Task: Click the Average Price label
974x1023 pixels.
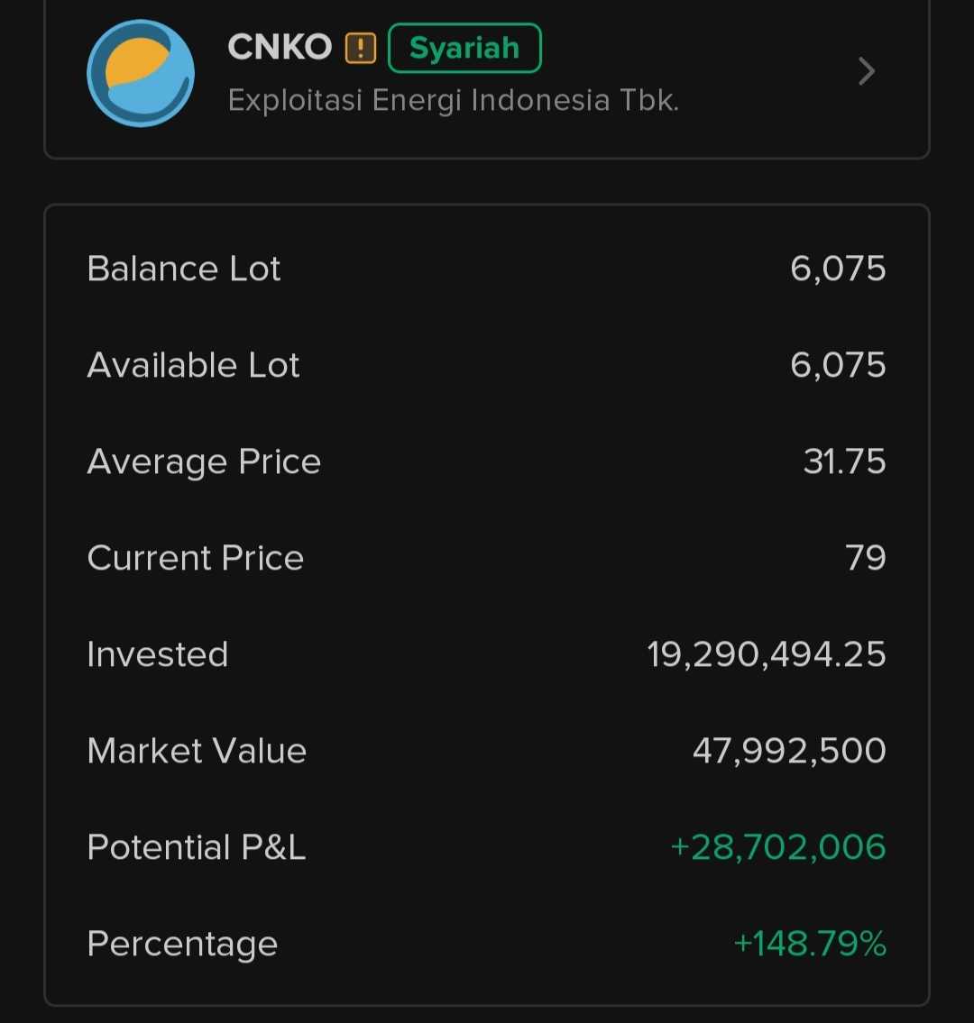Action: point(204,461)
